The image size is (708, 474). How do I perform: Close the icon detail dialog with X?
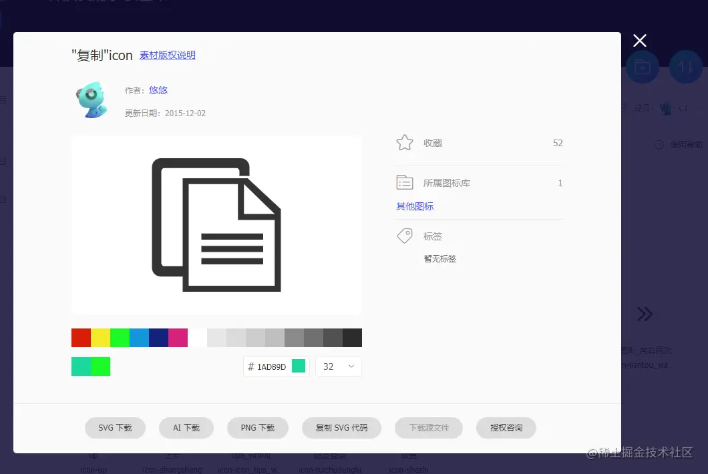click(639, 41)
